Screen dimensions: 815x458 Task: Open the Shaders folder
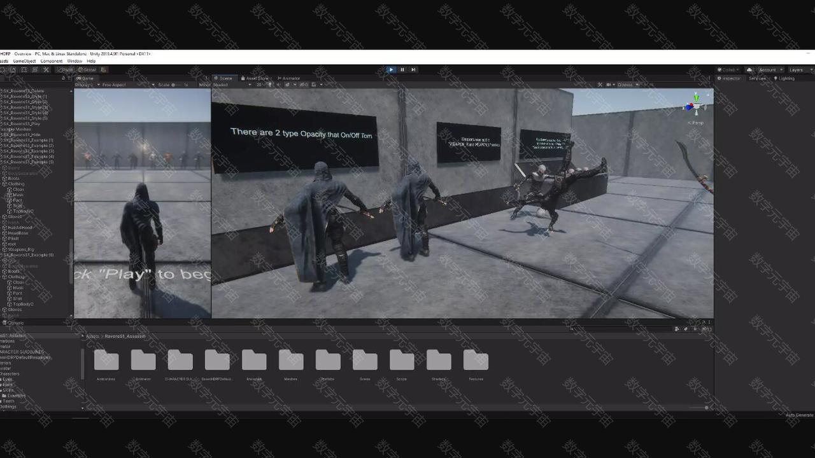[439, 364]
